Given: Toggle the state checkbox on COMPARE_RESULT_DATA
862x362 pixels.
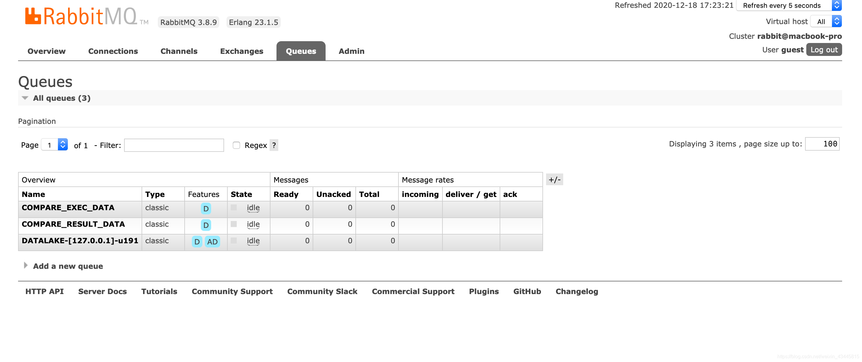Looking at the screenshot, I should pyautogui.click(x=234, y=224).
